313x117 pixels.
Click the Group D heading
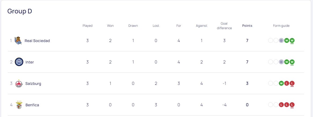click(x=20, y=11)
